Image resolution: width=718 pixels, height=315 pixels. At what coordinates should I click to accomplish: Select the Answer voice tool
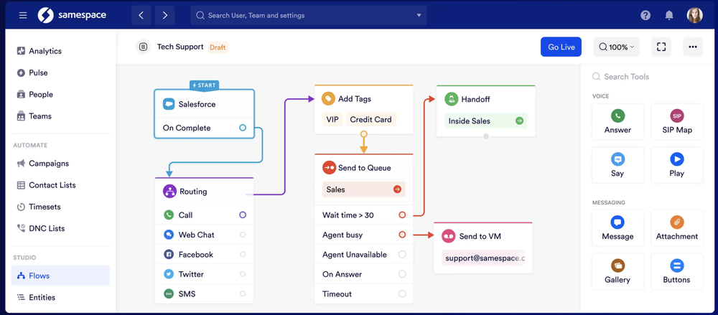(x=617, y=121)
